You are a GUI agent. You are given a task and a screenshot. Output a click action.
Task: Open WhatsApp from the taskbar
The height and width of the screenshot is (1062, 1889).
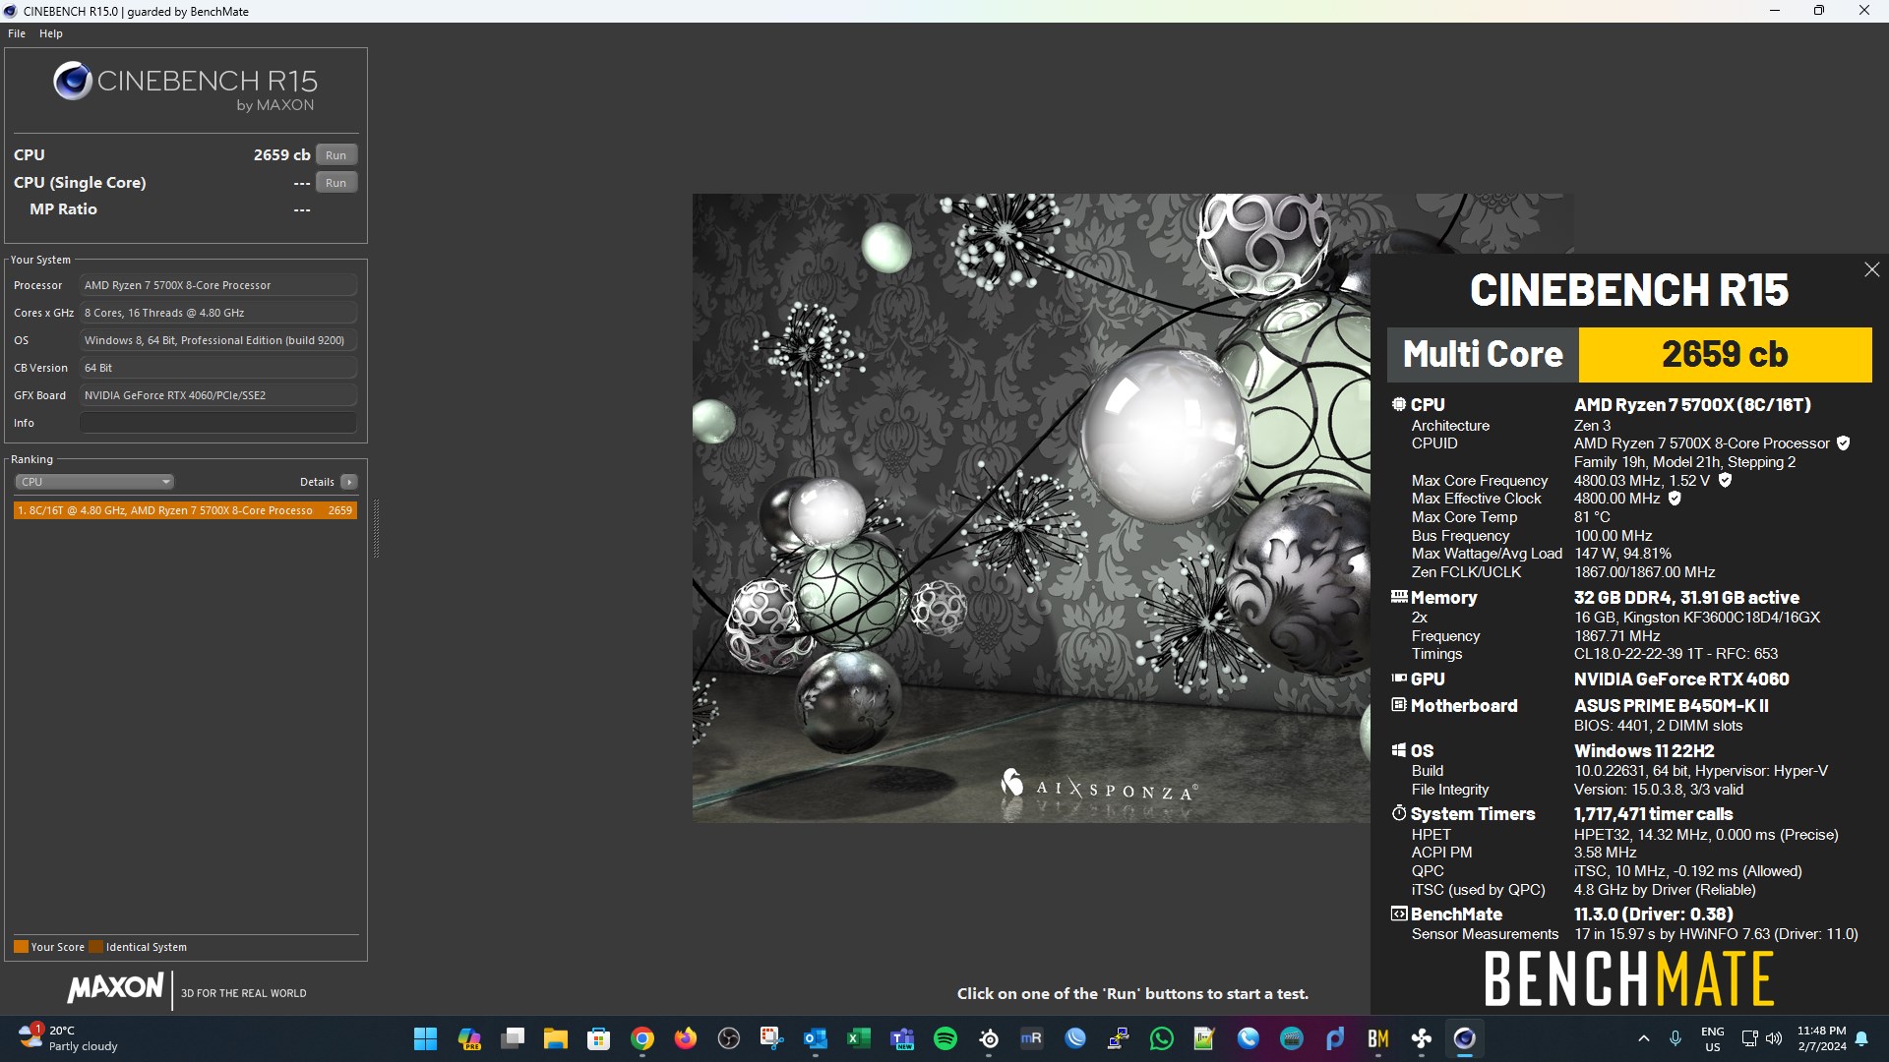tap(1162, 1038)
